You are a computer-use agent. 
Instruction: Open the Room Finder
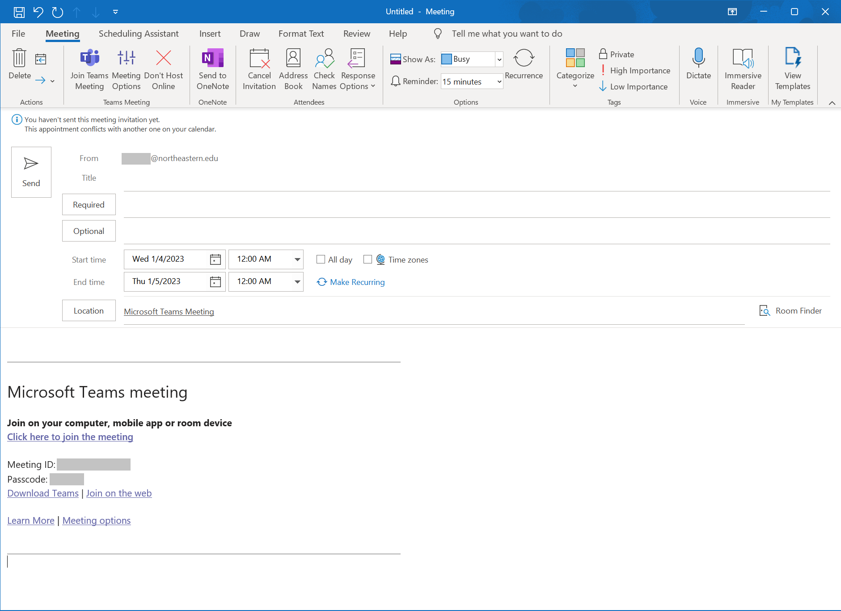point(790,310)
